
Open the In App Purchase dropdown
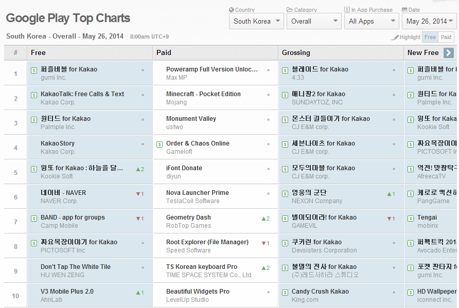372,22
